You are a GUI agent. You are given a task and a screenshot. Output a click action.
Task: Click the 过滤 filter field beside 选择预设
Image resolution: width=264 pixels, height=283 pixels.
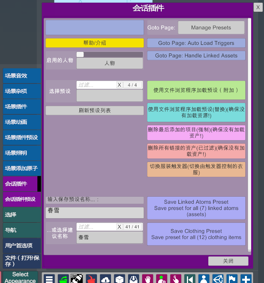click(96, 85)
